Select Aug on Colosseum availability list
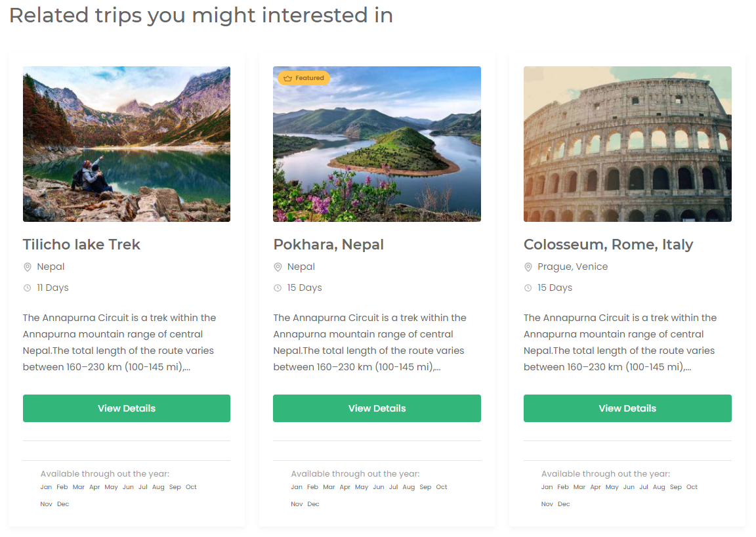Viewport: 756px width, 537px height. pos(659,486)
